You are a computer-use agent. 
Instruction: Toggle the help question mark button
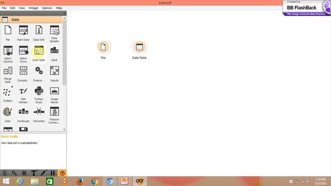coord(62,173)
